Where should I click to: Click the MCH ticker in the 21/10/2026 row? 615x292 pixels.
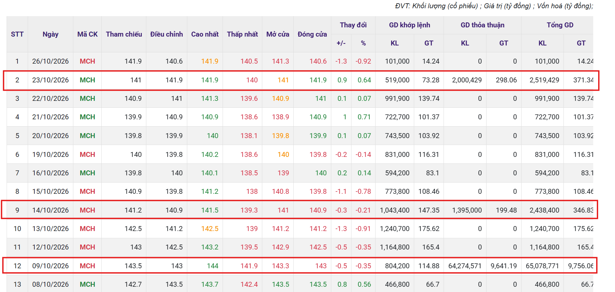(x=87, y=117)
